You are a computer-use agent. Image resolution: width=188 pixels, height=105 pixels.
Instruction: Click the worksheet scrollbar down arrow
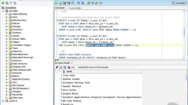(184, 58)
